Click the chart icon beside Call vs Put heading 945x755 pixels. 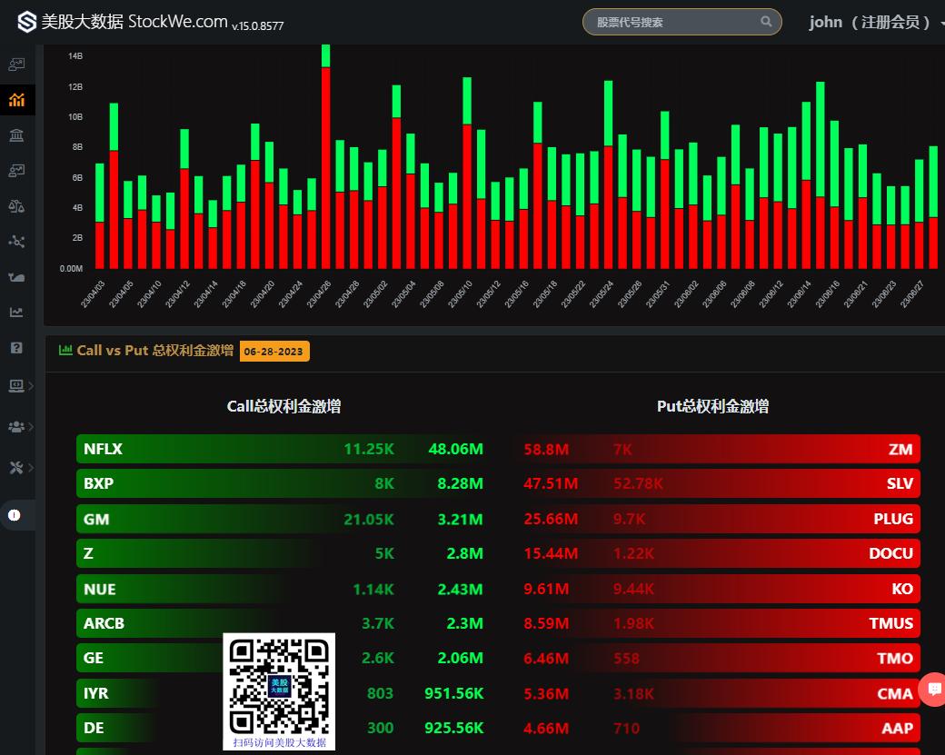click(x=65, y=350)
